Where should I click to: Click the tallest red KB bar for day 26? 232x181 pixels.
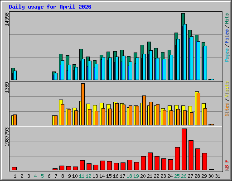click(x=184, y=149)
